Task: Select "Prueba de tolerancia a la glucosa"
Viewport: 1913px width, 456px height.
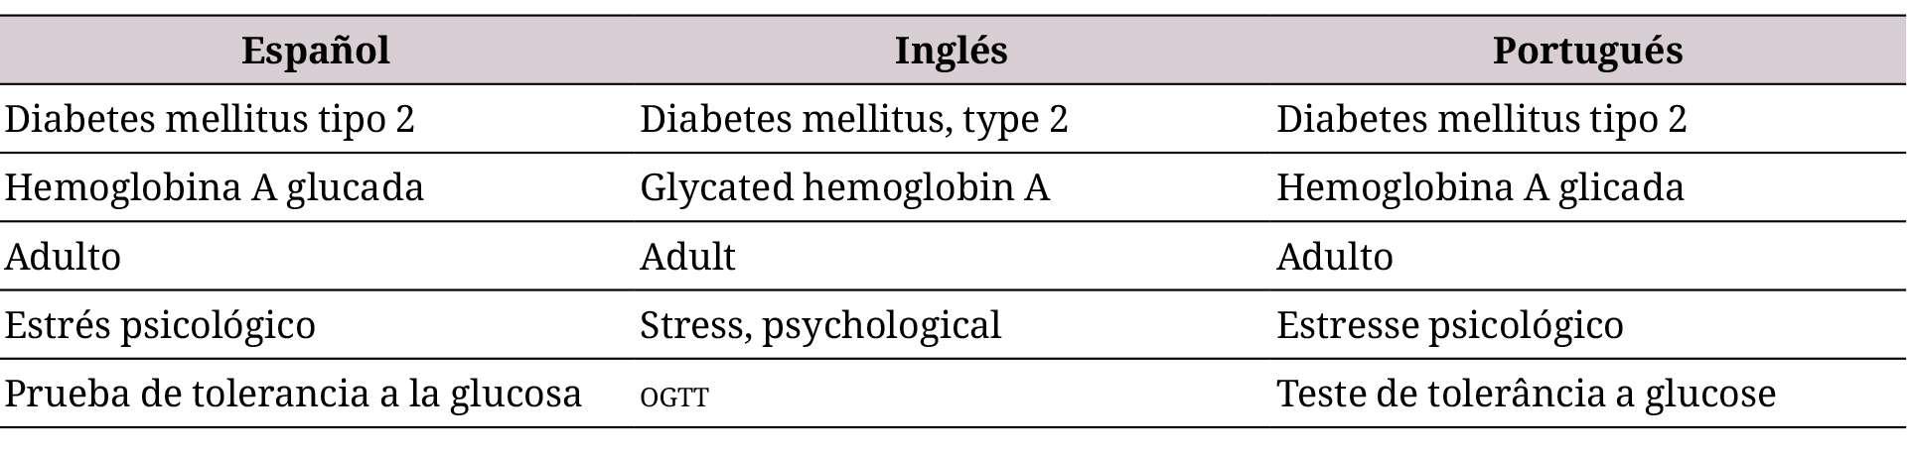Action: click(293, 394)
